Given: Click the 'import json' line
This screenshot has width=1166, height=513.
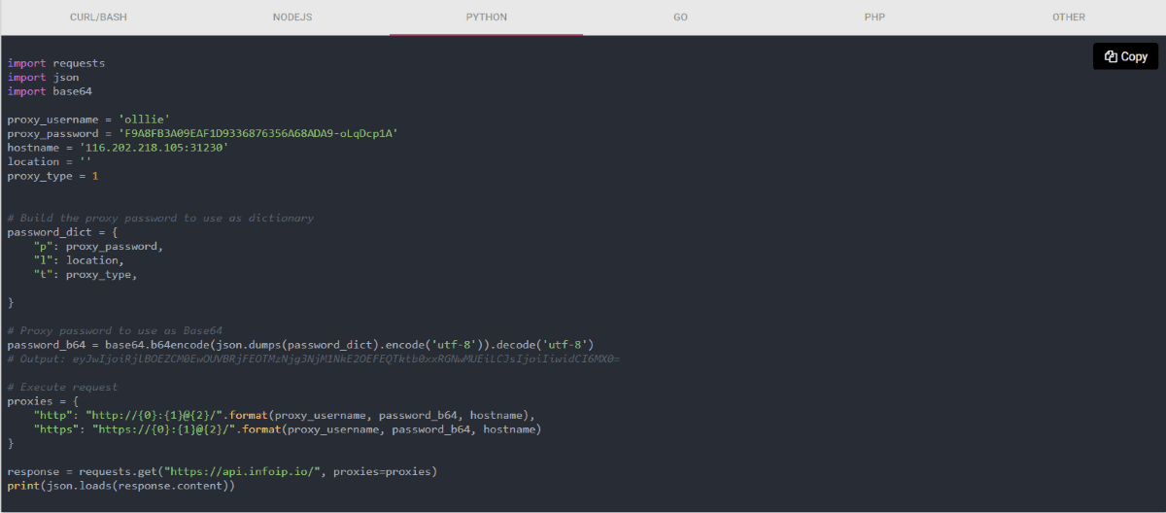Looking at the screenshot, I should 44,78.
